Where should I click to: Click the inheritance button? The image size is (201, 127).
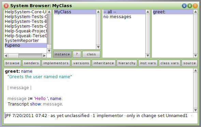point(104,63)
